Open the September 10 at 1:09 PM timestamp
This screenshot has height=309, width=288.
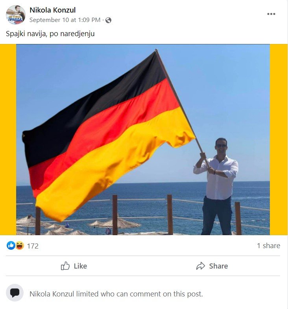tap(65, 20)
